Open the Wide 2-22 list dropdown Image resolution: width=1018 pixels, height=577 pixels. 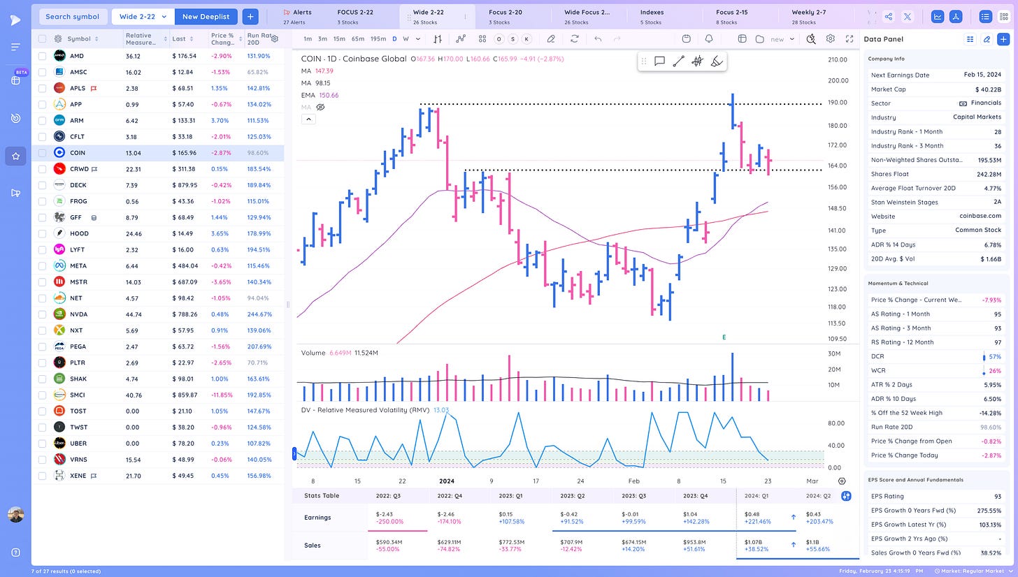pyautogui.click(x=143, y=17)
